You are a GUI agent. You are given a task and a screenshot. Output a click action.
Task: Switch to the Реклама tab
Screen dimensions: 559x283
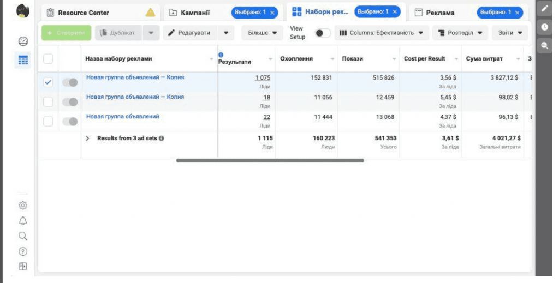pyautogui.click(x=441, y=13)
